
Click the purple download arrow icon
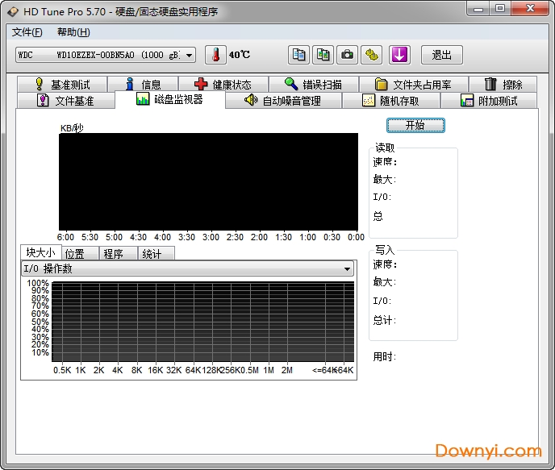click(400, 55)
